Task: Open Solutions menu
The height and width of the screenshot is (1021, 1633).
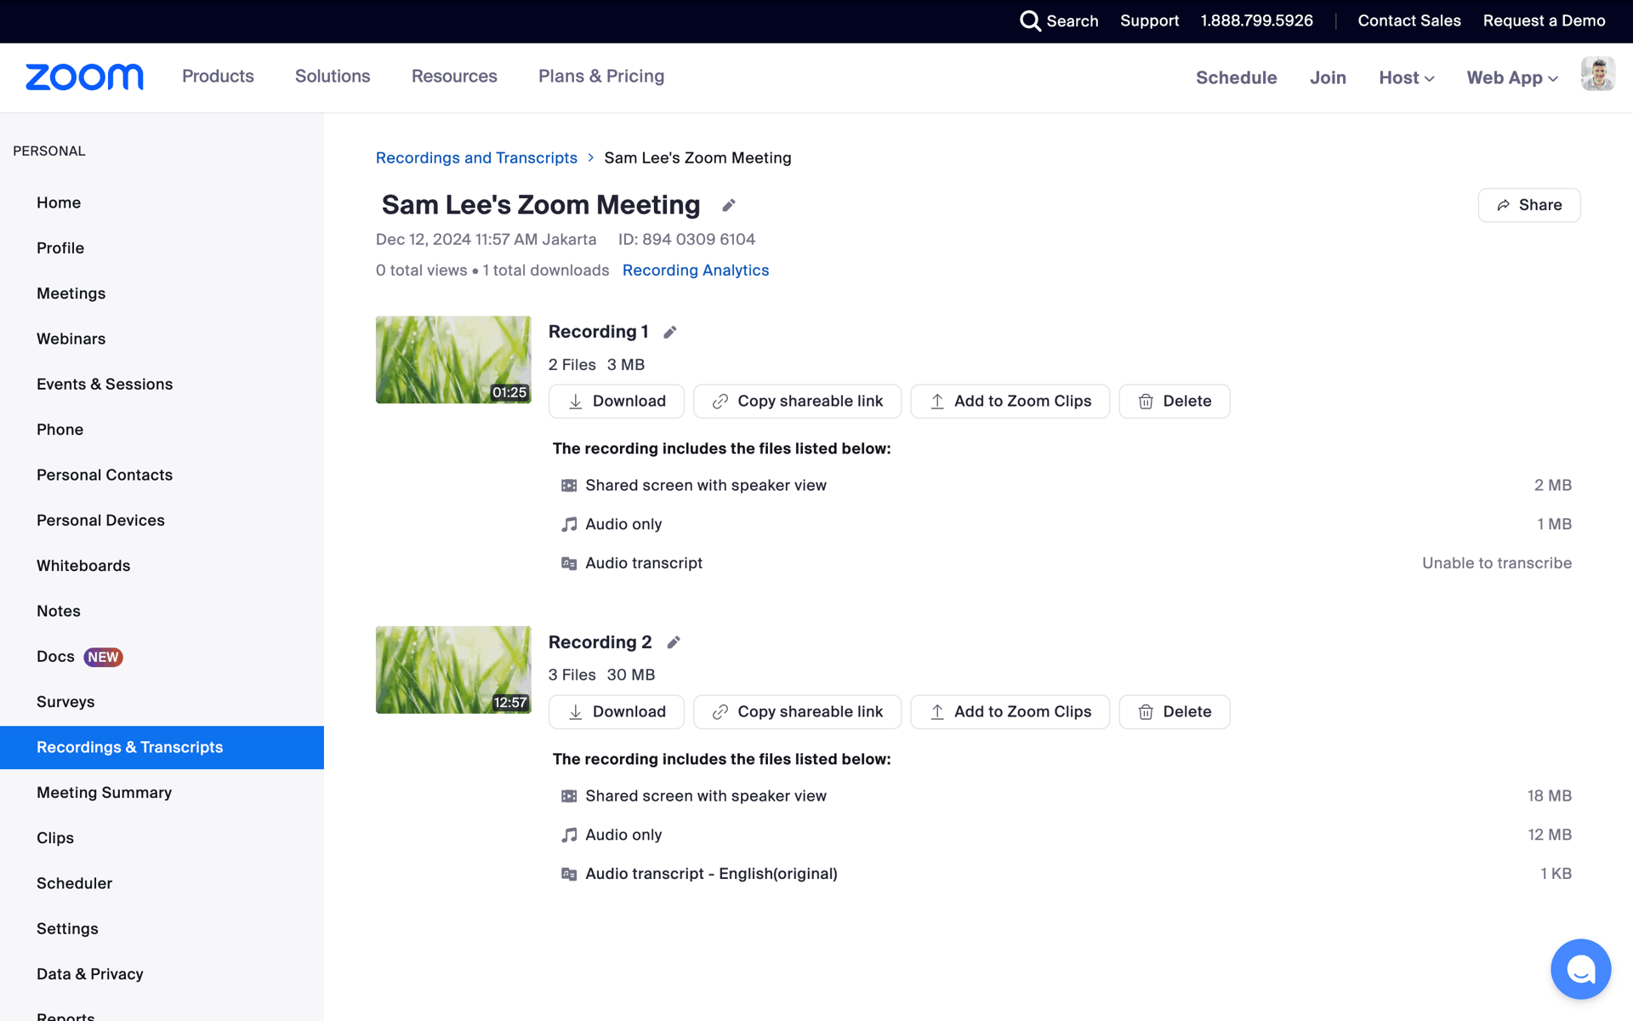Action: point(333,76)
